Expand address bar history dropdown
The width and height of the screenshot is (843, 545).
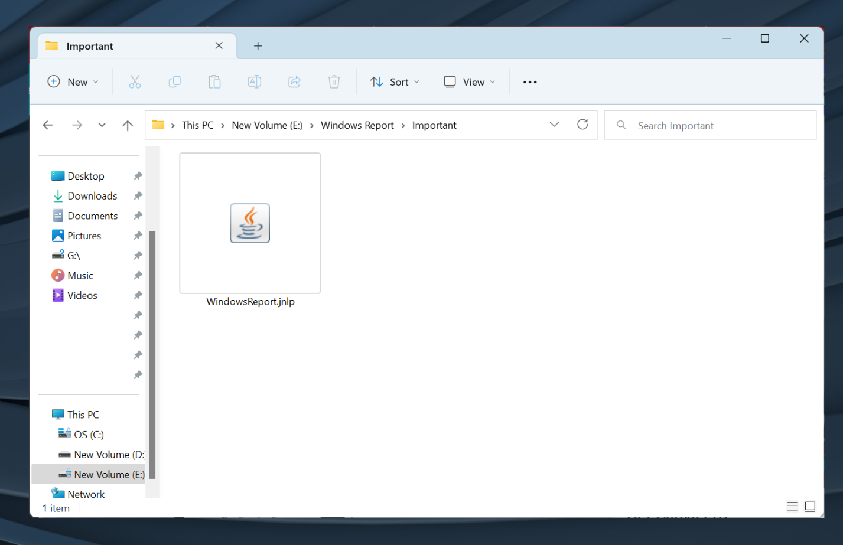(554, 125)
